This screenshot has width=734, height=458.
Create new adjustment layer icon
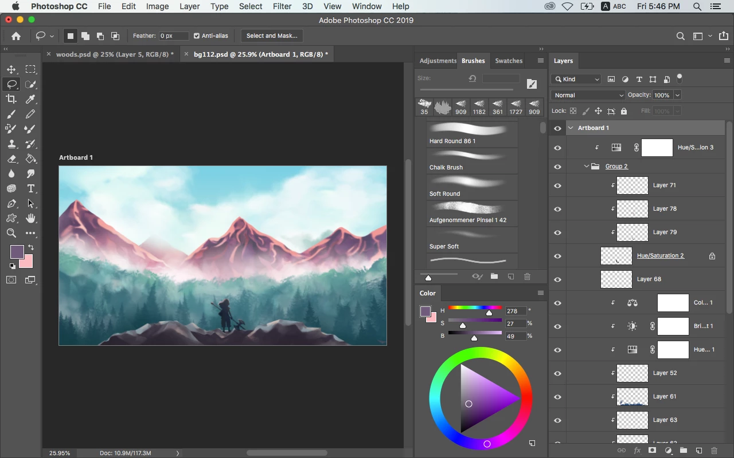coord(668,451)
